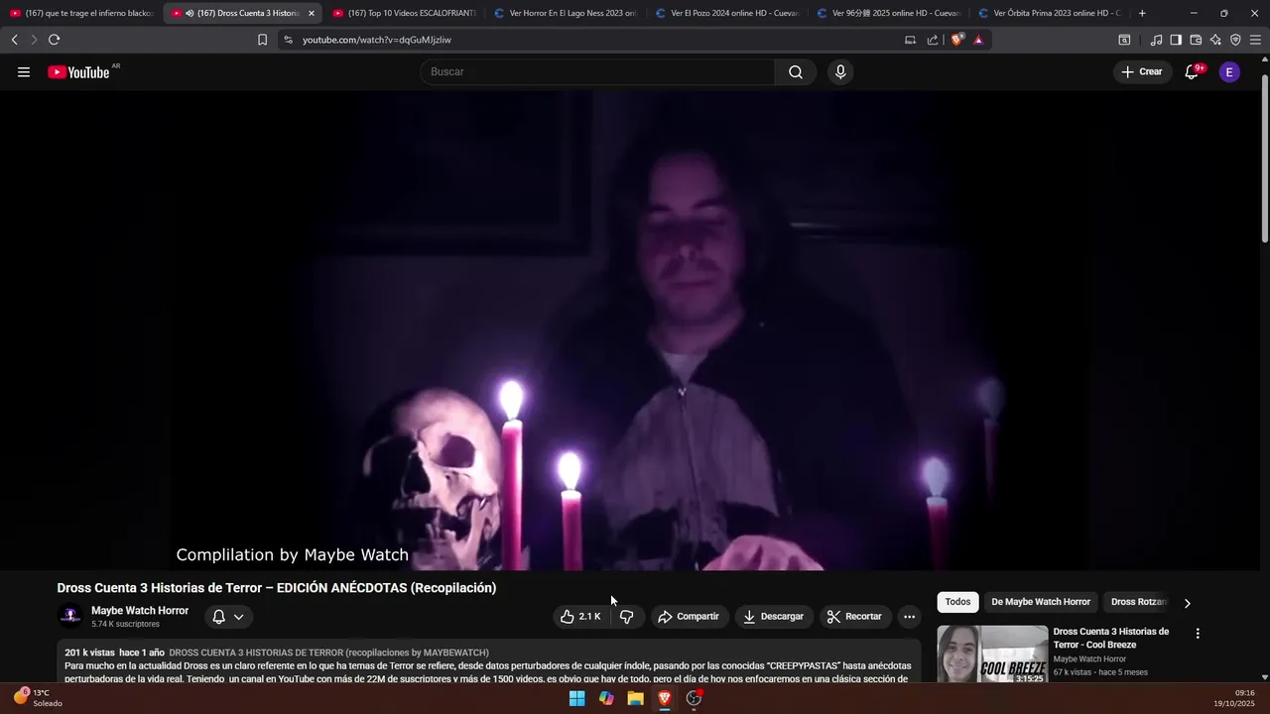1270x714 pixels.
Task: Open Leo AI sparkle icon
Action: 1215,40
